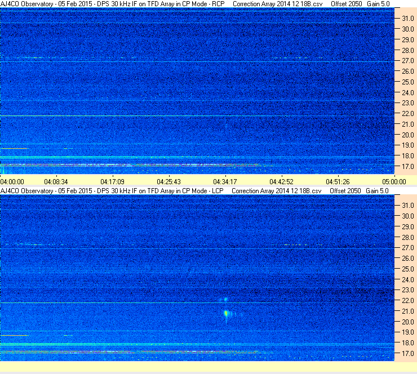Click the small cyan burst near 22 MHz in LCP
Image resolution: width=417 pixels, height=374 pixels.
pos(225,300)
